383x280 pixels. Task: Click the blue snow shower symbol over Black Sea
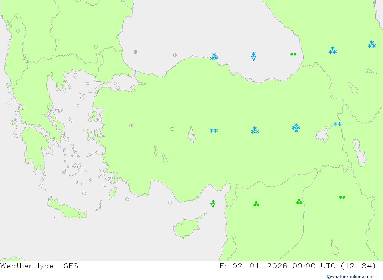coord(254,56)
